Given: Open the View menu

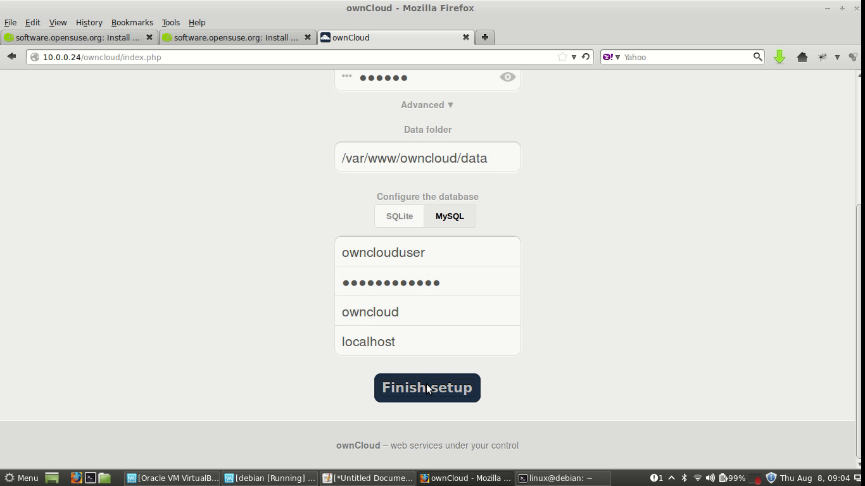Looking at the screenshot, I should 58,22.
